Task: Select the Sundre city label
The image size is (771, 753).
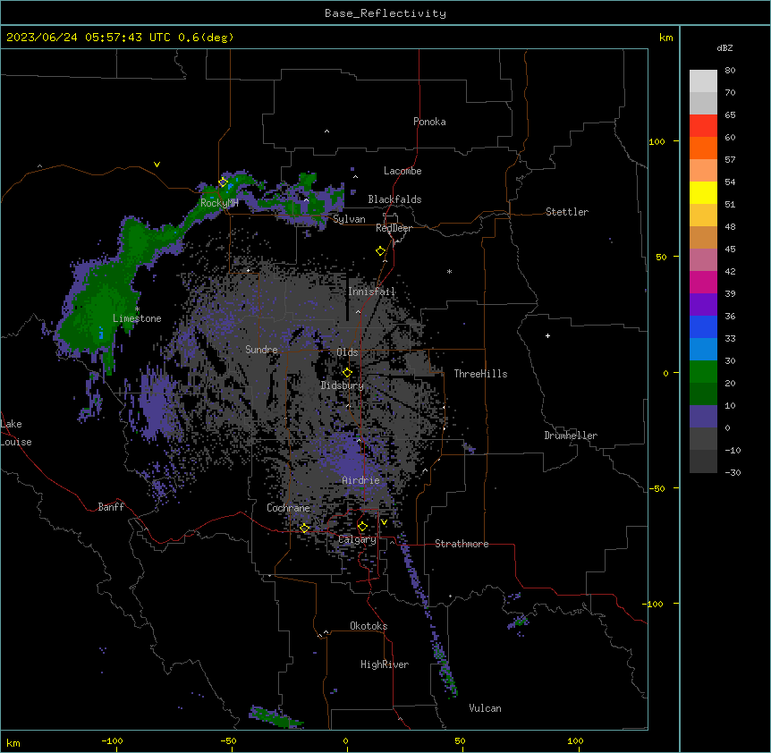Action: [x=261, y=350]
